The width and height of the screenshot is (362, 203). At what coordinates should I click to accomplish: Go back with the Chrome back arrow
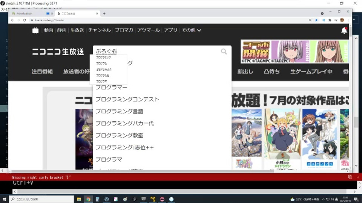(12, 20)
